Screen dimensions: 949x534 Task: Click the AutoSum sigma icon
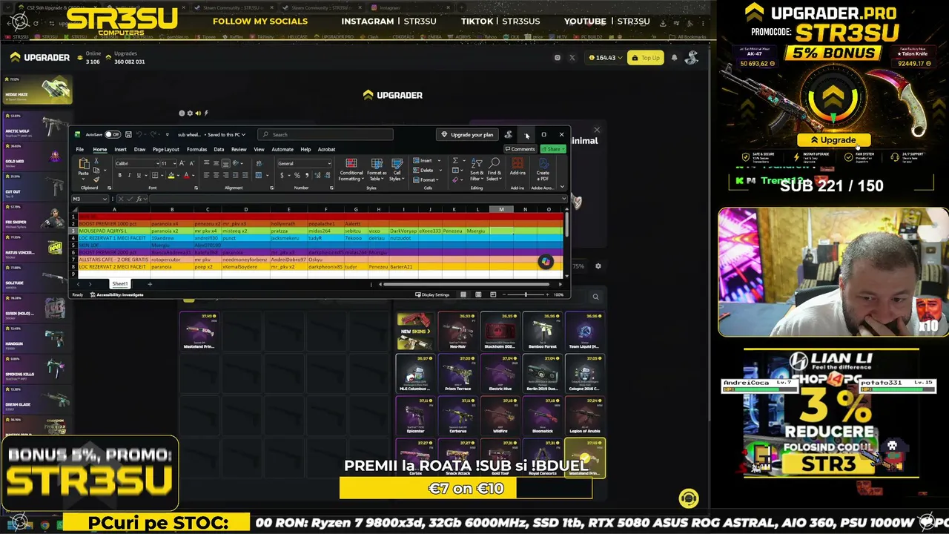(x=455, y=160)
